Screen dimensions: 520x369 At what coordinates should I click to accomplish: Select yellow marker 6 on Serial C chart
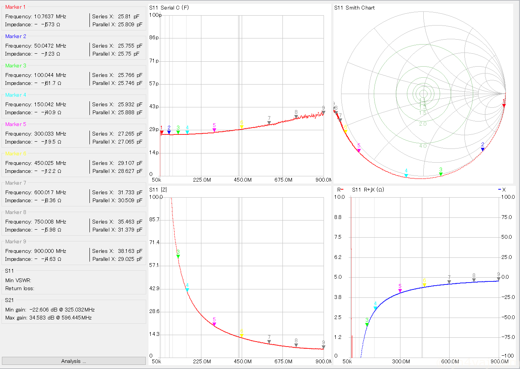click(x=242, y=127)
